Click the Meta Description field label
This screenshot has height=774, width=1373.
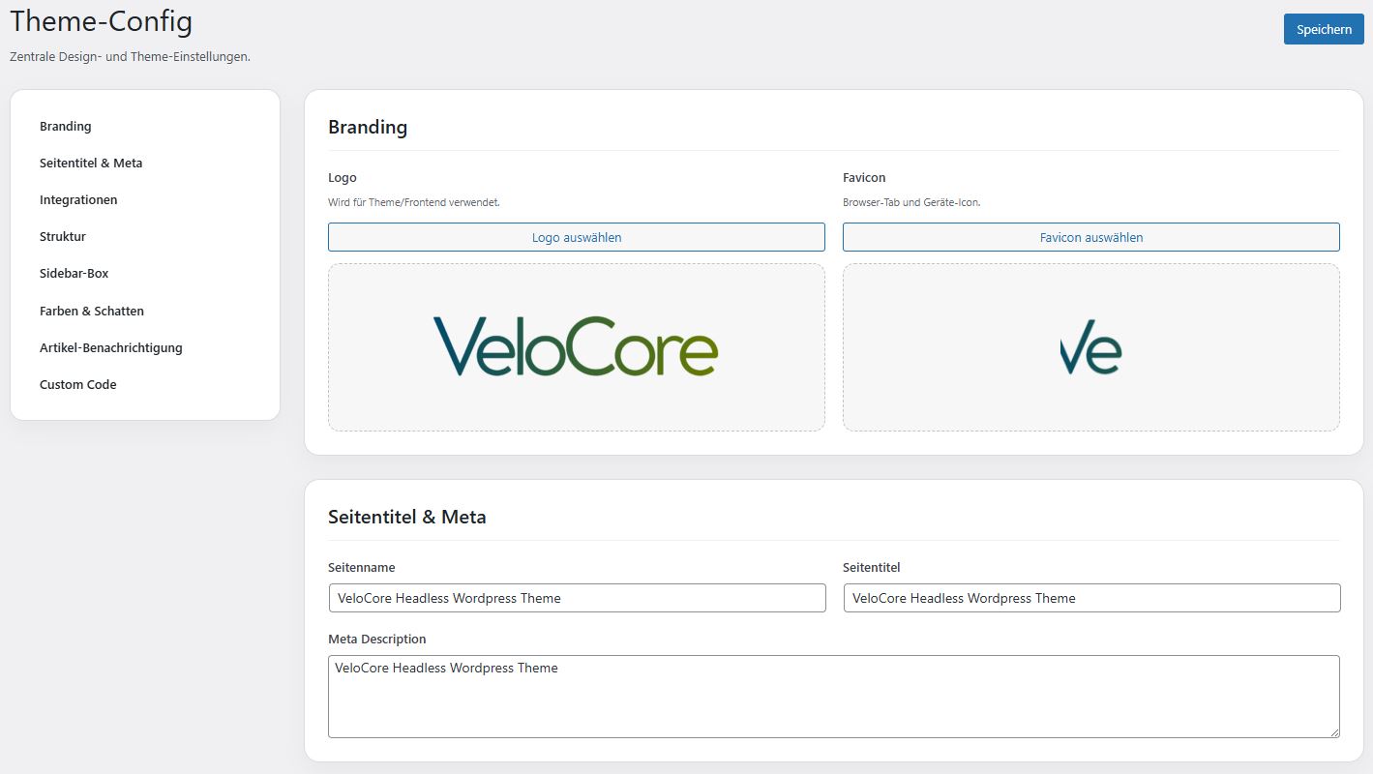coord(377,640)
